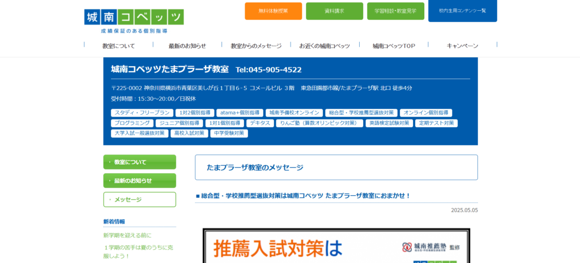The height and width of the screenshot is (263, 580).
Task: Open the blue 校内生用コンテンツ一覧 button
Action: (x=462, y=10)
